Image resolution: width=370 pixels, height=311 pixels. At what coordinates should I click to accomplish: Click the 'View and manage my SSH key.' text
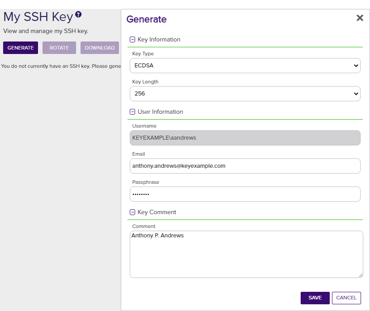pyautogui.click(x=46, y=31)
